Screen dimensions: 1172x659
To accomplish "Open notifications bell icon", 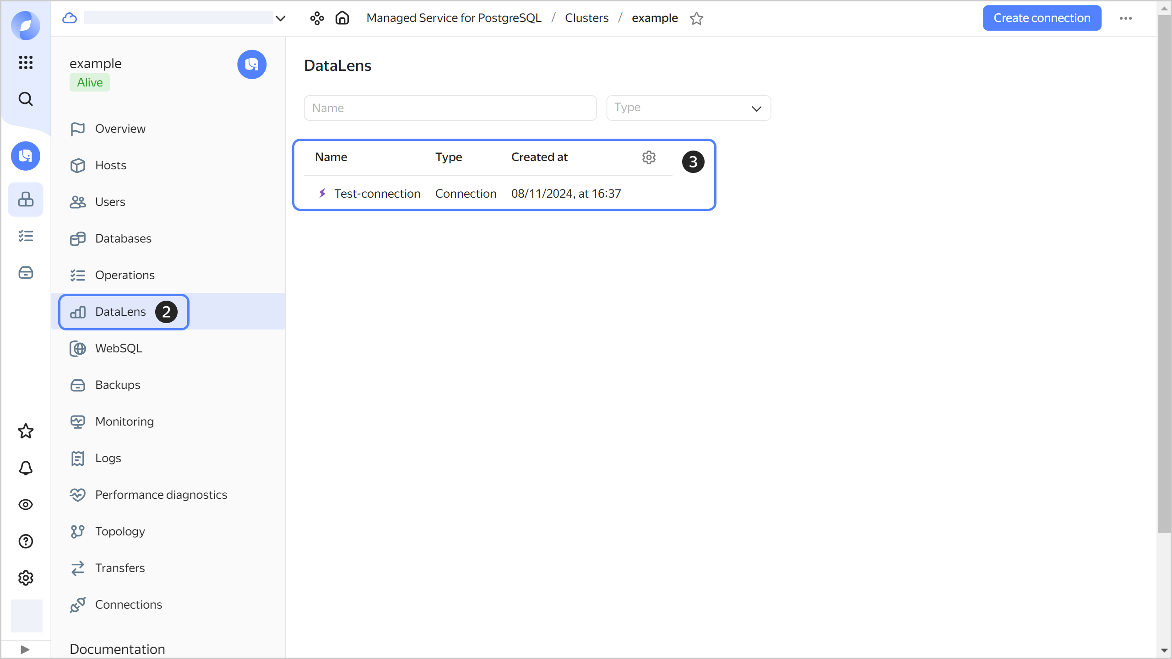I will (26, 468).
